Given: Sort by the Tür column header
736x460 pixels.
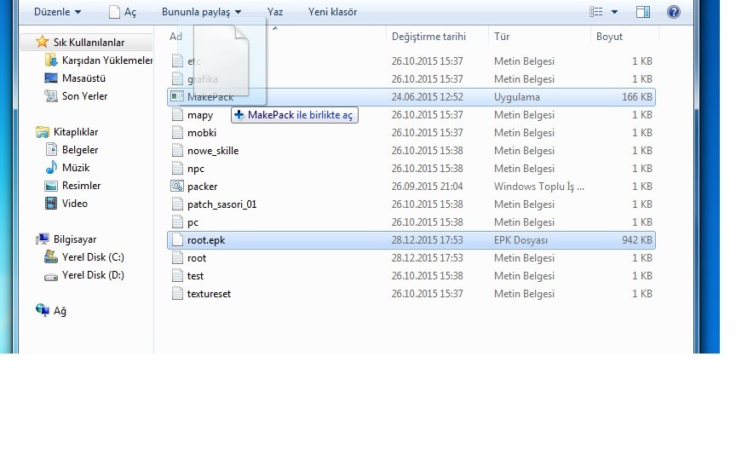Looking at the screenshot, I should coord(501,37).
